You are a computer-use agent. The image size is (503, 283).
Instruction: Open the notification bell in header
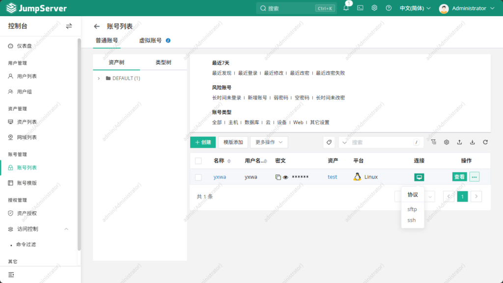(346, 8)
